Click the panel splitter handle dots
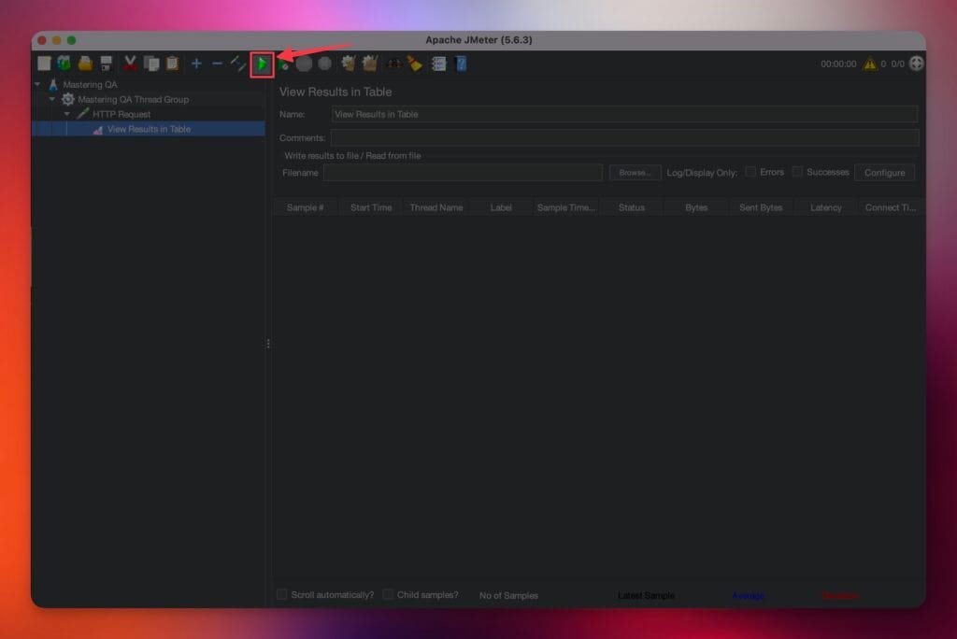This screenshot has width=957, height=639. pyautogui.click(x=268, y=344)
